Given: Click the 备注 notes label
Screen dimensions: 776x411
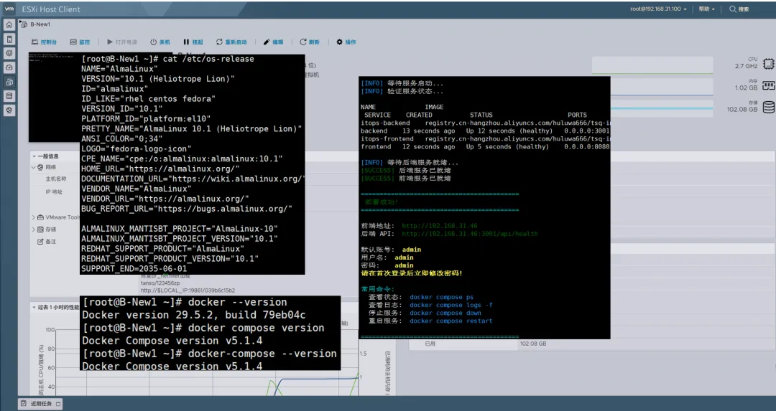Looking at the screenshot, I should (x=50, y=242).
